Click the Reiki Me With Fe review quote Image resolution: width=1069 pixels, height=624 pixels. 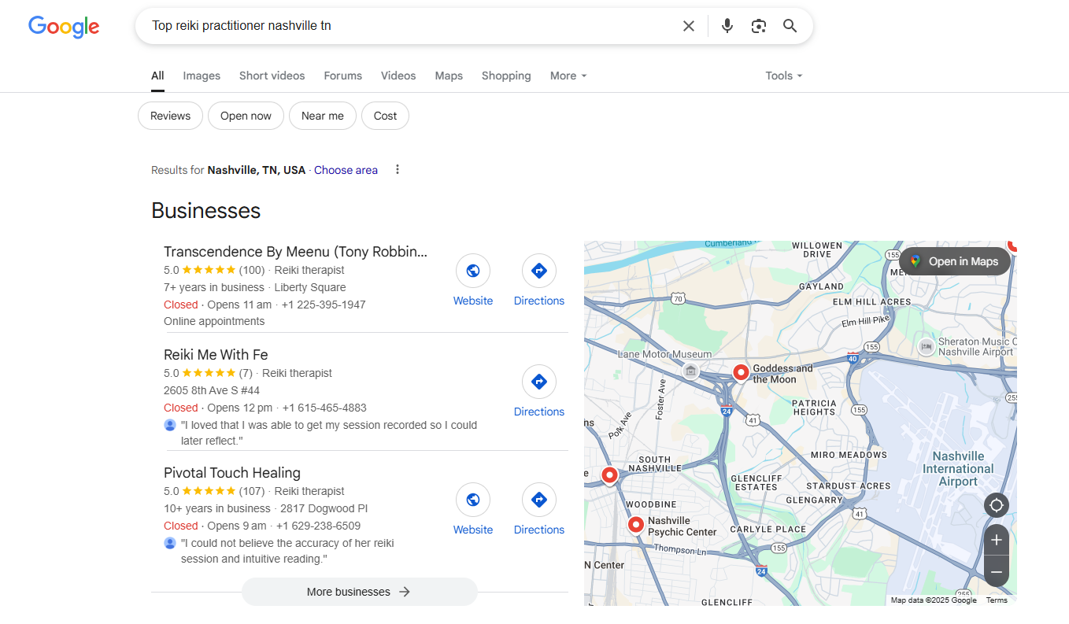point(329,433)
